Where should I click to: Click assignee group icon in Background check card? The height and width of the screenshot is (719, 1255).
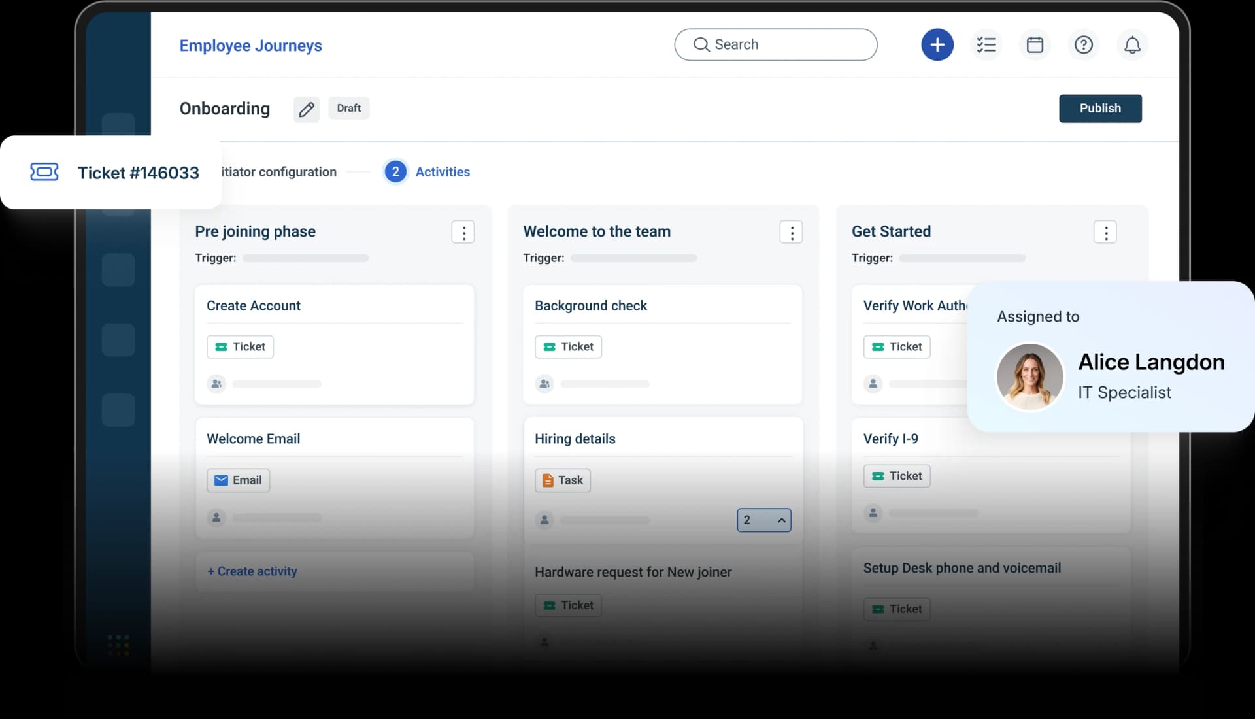click(x=544, y=384)
